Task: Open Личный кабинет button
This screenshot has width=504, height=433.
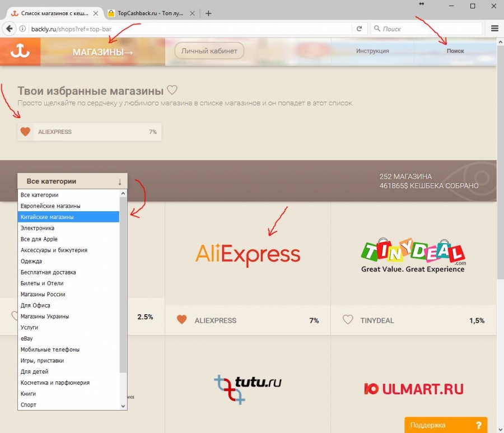Action: pos(209,51)
